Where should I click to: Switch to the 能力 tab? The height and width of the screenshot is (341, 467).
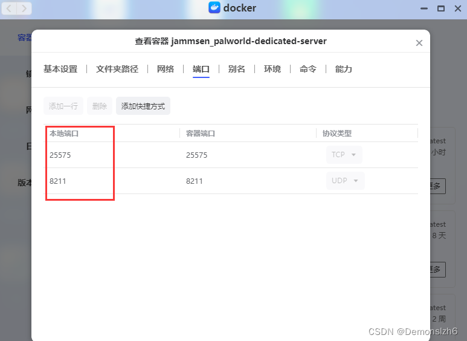click(x=343, y=69)
